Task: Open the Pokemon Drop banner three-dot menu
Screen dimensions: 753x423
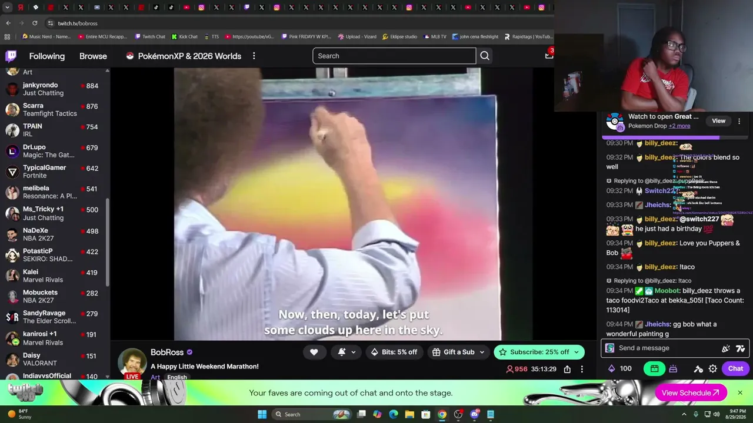Action: [x=739, y=121]
